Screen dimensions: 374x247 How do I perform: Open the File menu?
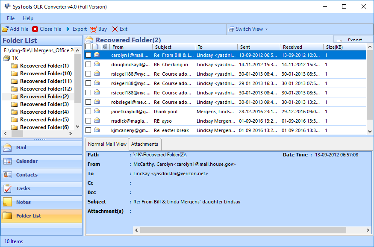pyautogui.click(x=11, y=18)
